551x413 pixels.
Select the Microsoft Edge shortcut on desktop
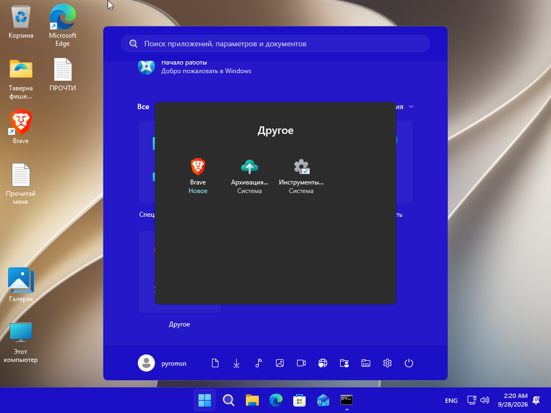[62, 25]
